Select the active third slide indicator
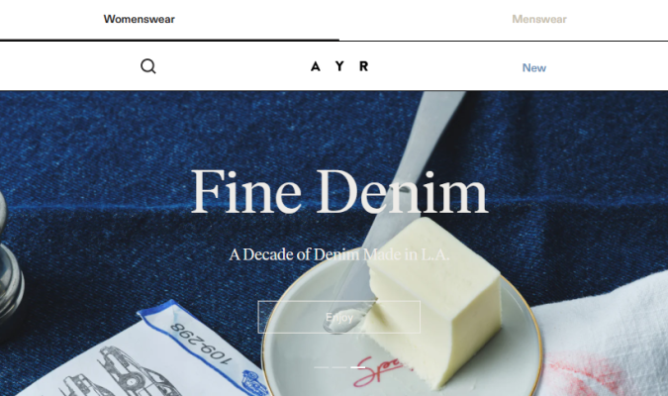The height and width of the screenshot is (396, 668). coord(358,367)
